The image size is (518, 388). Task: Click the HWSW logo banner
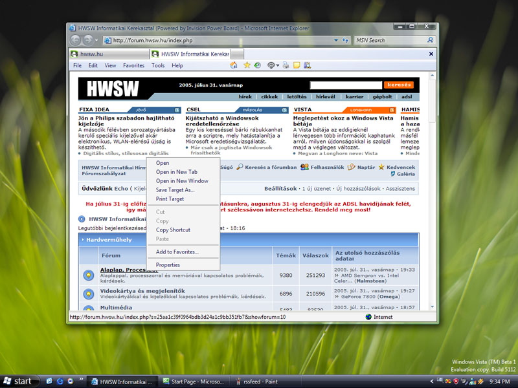point(113,89)
